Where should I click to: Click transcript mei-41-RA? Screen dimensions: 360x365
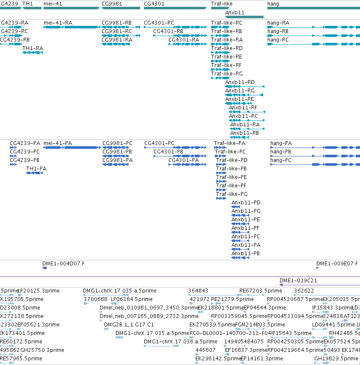[x=58, y=23]
